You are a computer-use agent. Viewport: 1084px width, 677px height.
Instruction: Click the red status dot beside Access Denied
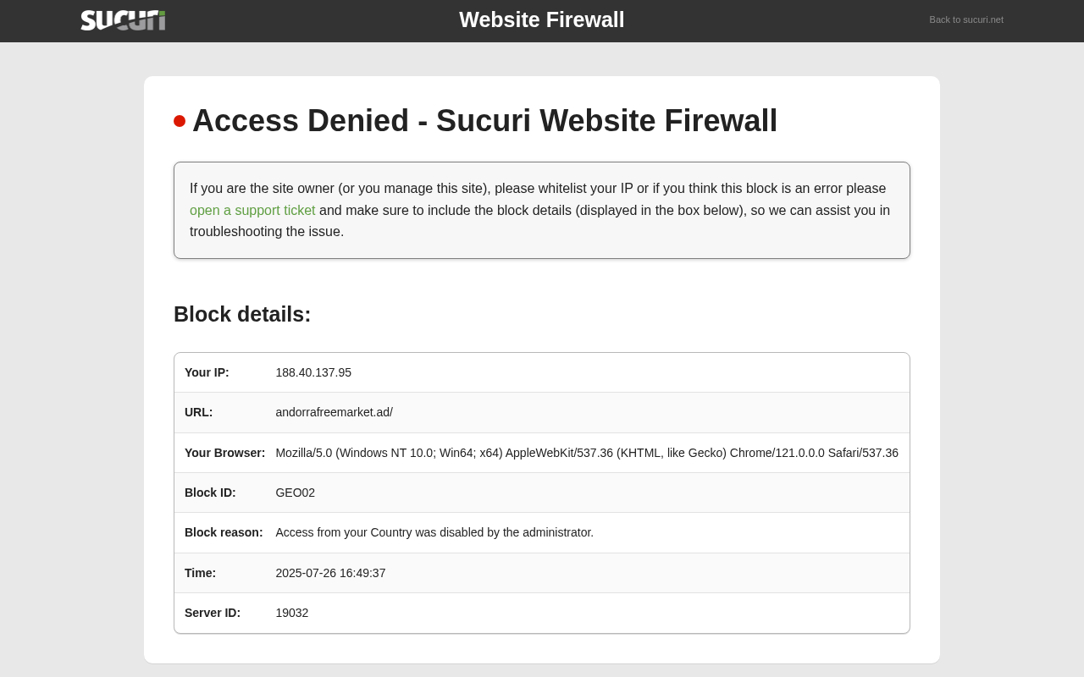(x=180, y=121)
